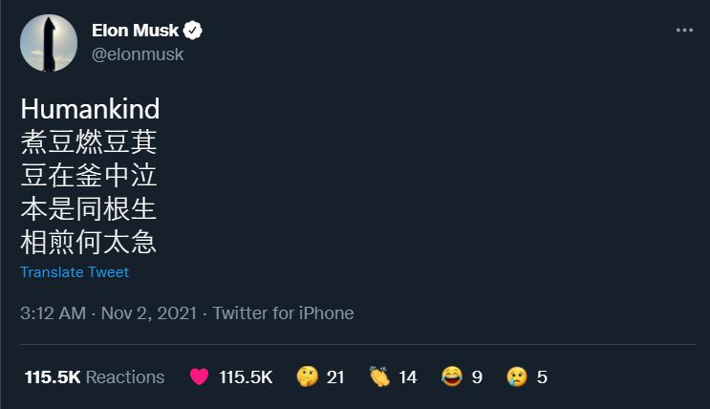Screen dimensions: 710x409
Task: Click the Elon Musk display name
Action: click(x=137, y=32)
